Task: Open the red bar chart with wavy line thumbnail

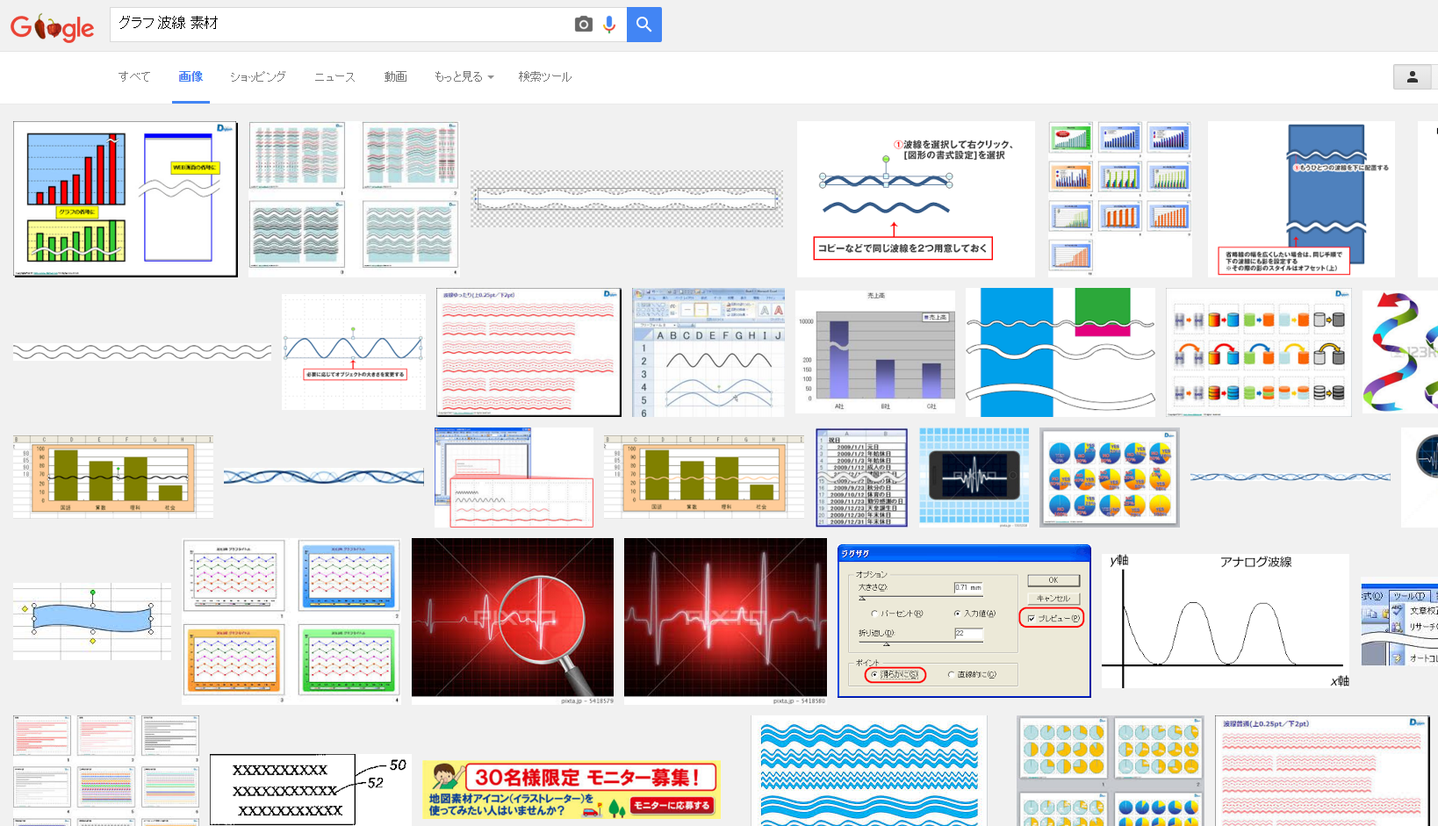Action: point(126,199)
